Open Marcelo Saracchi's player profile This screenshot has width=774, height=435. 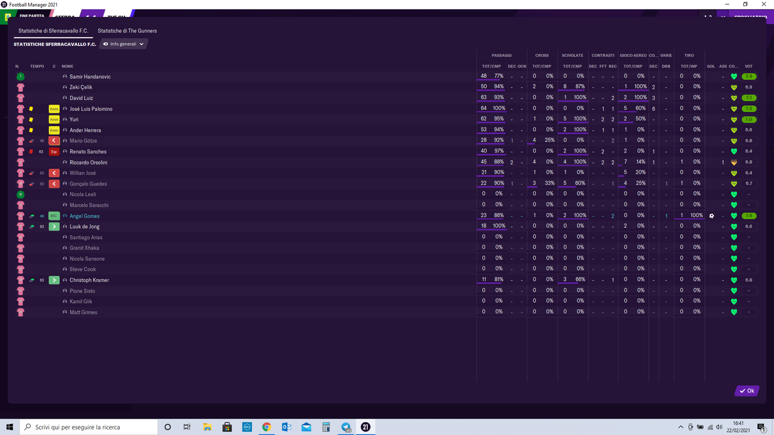click(89, 205)
